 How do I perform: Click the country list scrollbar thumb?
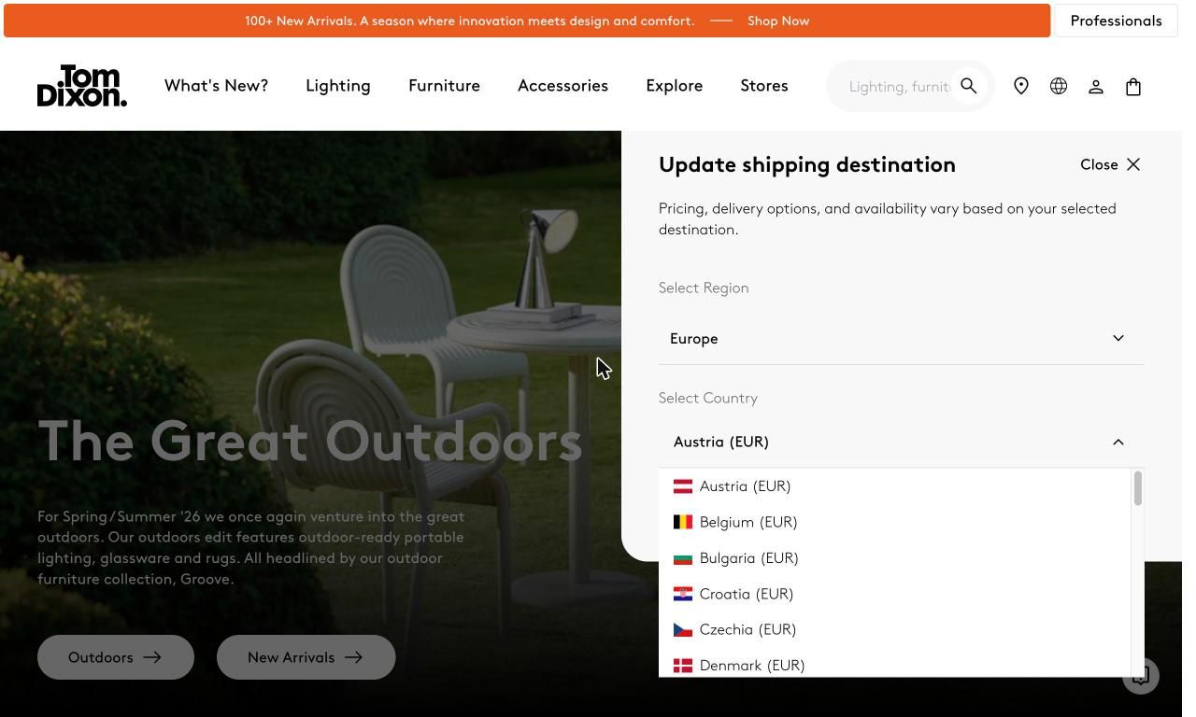point(1137,489)
